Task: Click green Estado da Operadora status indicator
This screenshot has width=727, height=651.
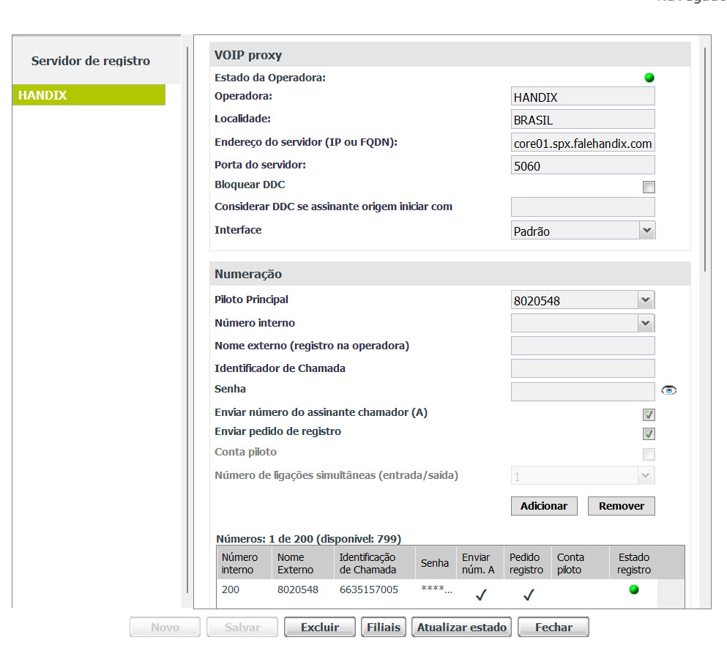Action: click(x=649, y=78)
